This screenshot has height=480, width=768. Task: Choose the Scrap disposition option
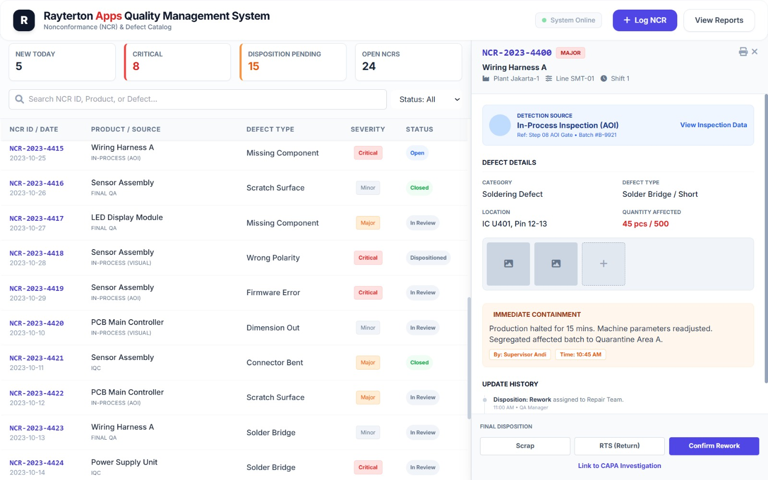525,446
